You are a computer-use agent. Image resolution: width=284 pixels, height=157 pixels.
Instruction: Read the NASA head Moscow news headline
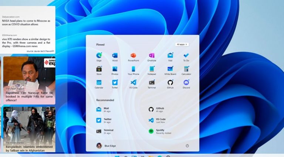point(26,23)
